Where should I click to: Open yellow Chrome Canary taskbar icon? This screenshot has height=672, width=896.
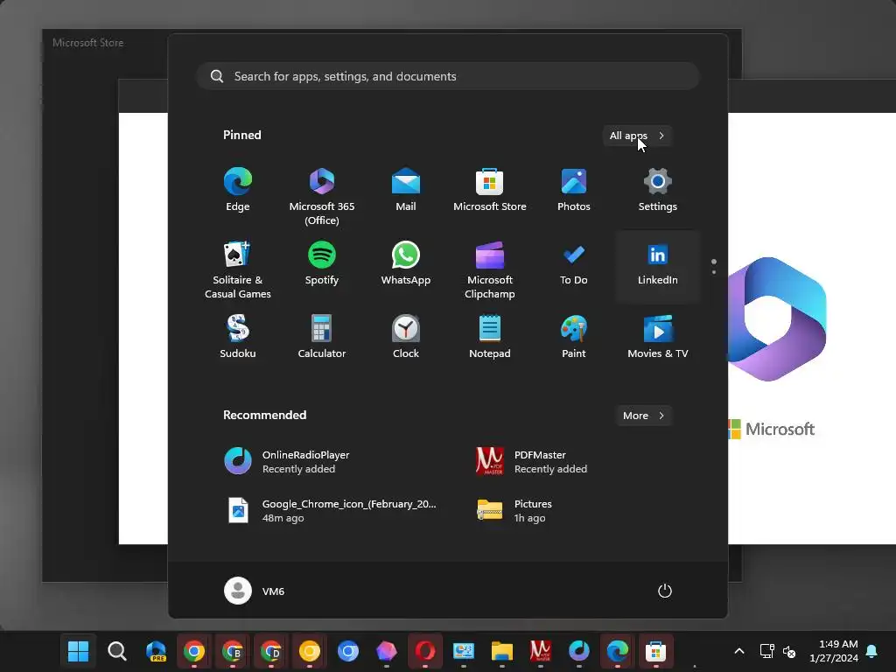(310, 651)
